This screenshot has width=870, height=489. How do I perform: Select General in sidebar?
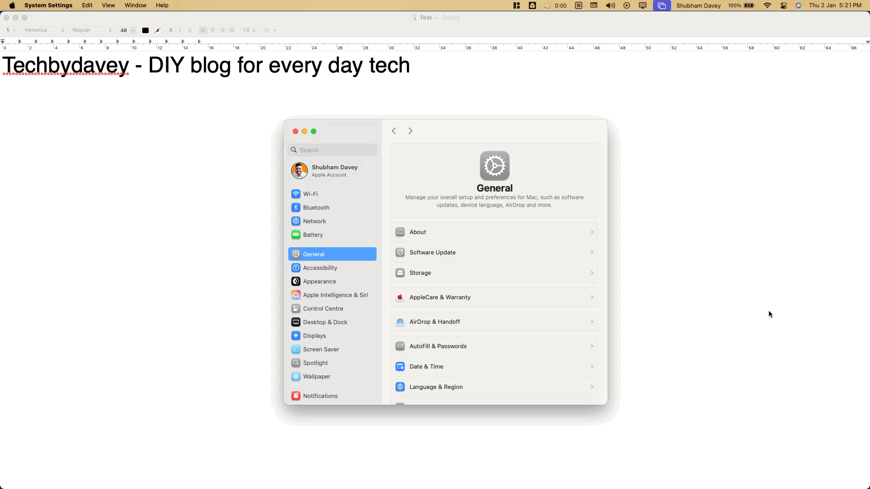tap(333, 254)
